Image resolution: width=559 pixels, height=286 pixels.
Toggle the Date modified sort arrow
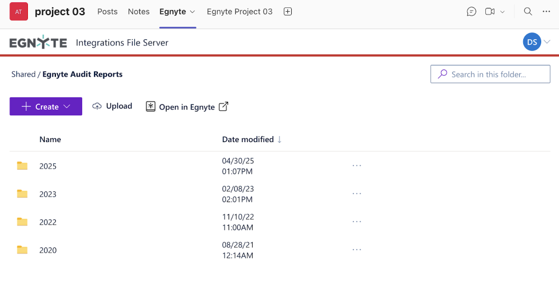pos(279,139)
